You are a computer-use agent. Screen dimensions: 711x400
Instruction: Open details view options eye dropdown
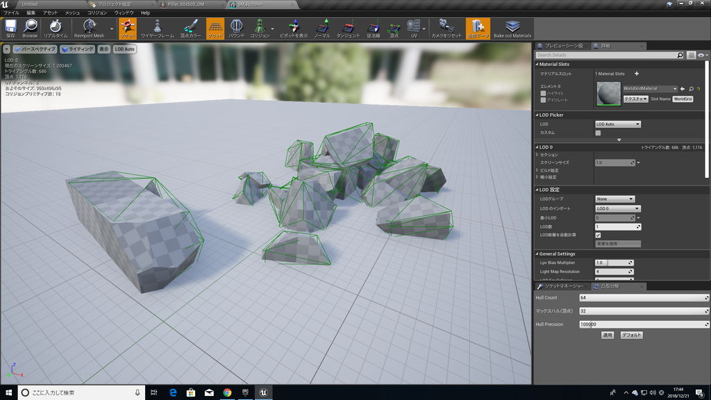[x=703, y=55]
